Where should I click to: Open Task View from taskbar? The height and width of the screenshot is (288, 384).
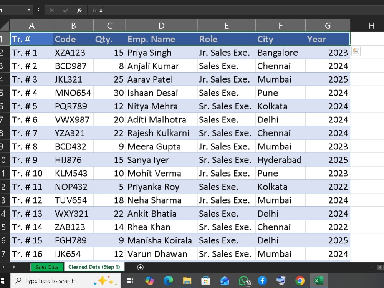pyautogui.click(x=130, y=281)
